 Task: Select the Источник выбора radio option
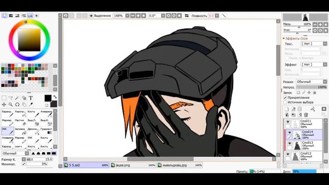pyautogui.click(x=285, y=102)
